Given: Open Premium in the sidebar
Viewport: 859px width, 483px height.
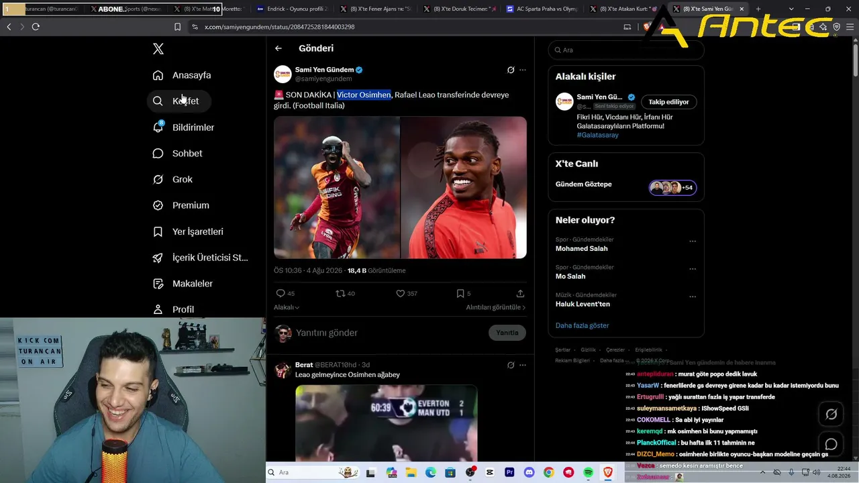Looking at the screenshot, I should click(181, 205).
